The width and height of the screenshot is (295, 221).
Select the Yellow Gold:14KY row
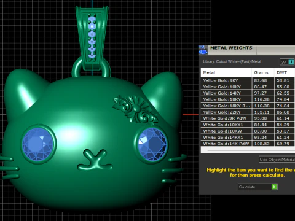click(248, 93)
